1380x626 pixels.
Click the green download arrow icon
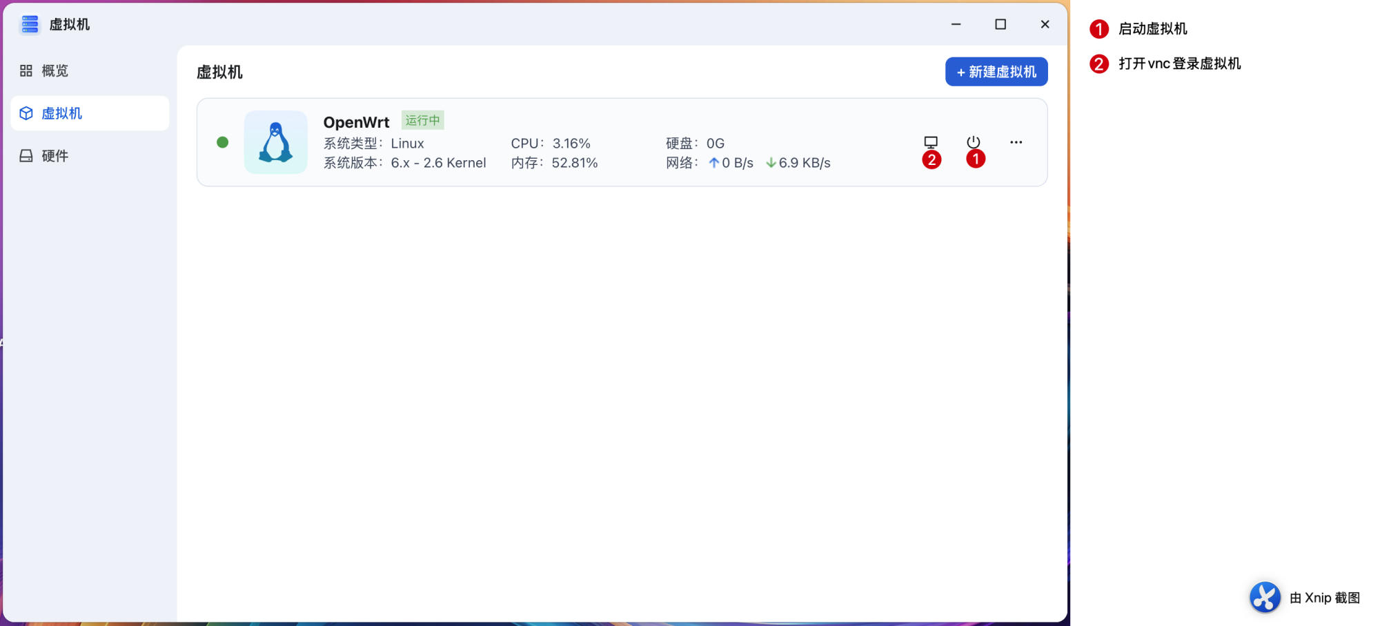point(771,163)
